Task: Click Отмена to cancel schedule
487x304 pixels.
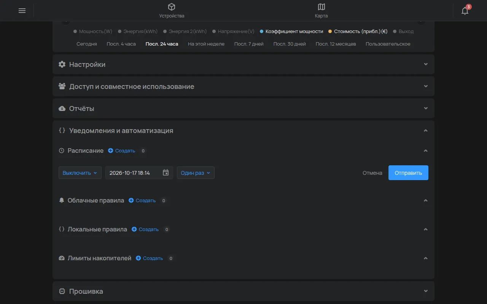Action: click(372, 173)
